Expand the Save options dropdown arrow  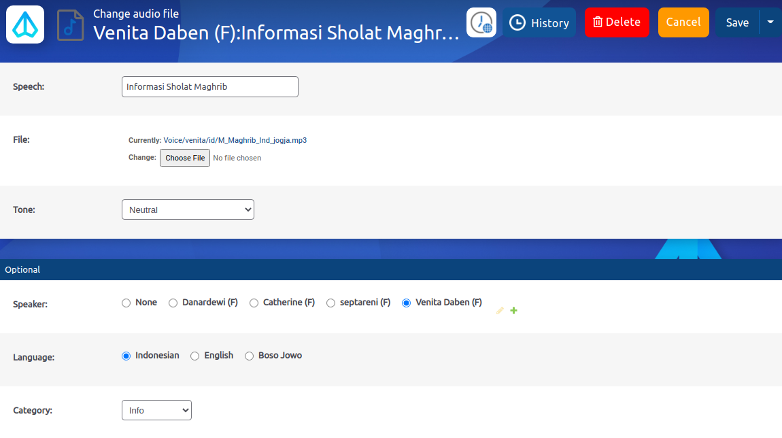point(770,22)
